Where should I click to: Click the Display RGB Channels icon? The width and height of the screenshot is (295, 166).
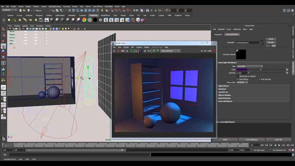(x=141, y=51)
